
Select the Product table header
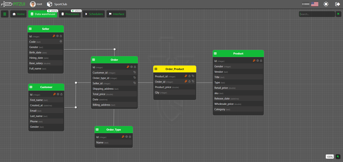click(238, 53)
